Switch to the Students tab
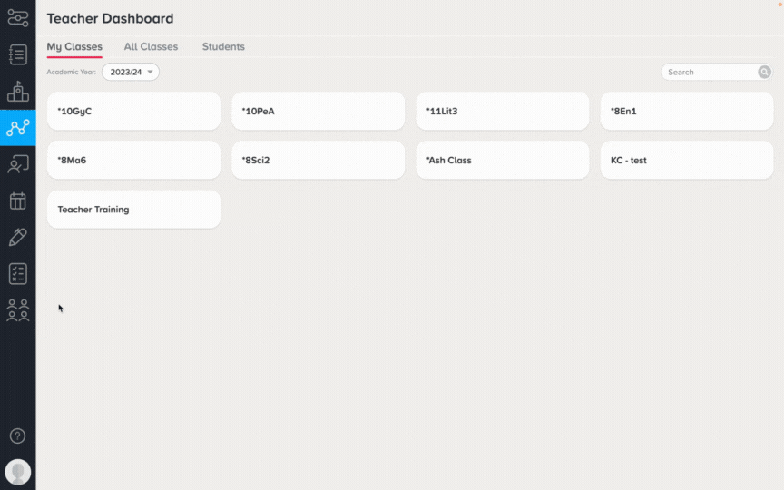 pos(223,46)
